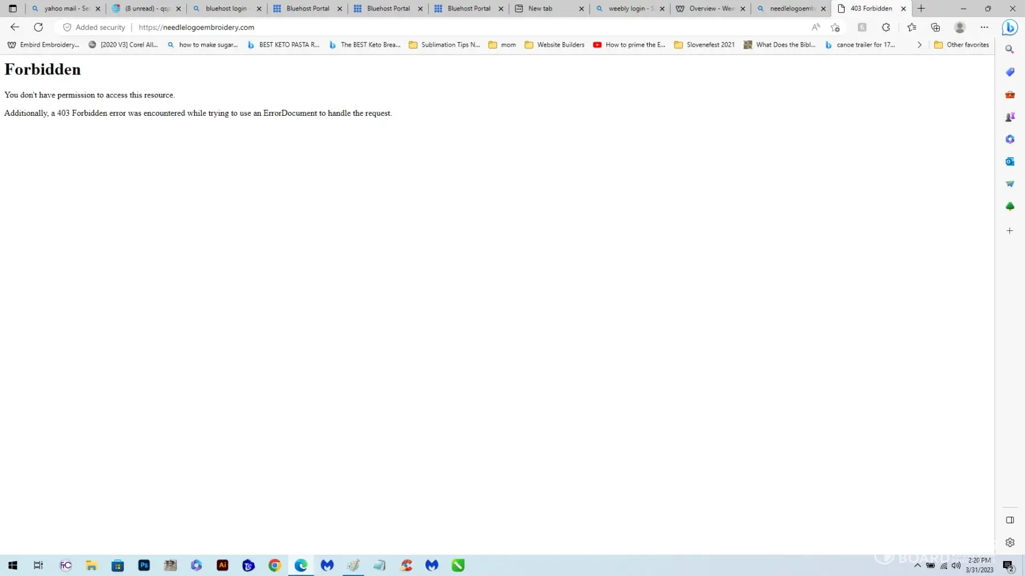Expand the mom favorites folder
This screenshot has height=576, width=1025.
[x=502, y=45]
